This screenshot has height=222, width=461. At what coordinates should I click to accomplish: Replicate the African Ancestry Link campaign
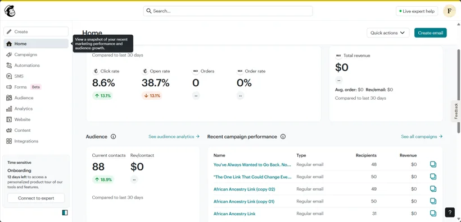(433, 214)
